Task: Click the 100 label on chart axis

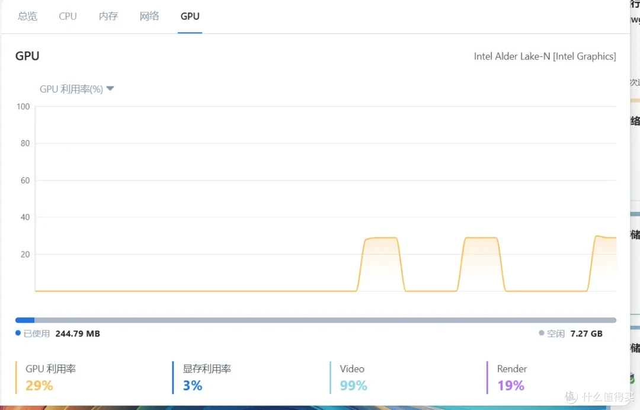Action: click(x=23, y=107)
